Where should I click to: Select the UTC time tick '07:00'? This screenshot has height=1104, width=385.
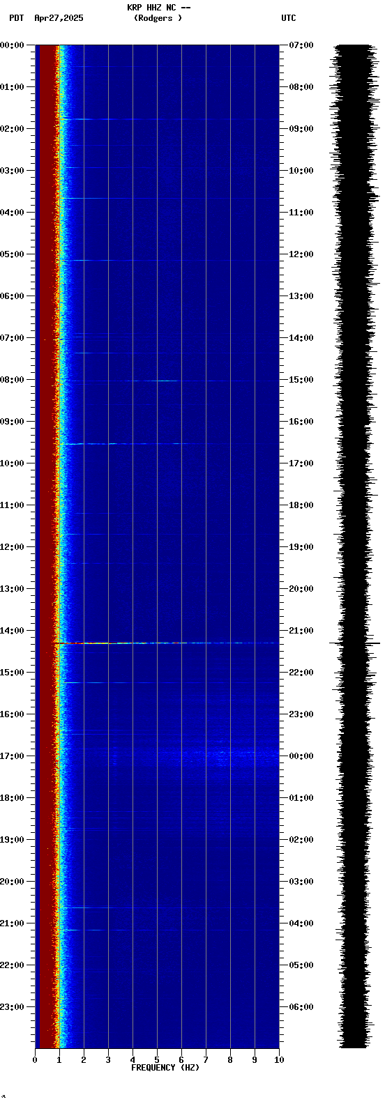[301, 45]
